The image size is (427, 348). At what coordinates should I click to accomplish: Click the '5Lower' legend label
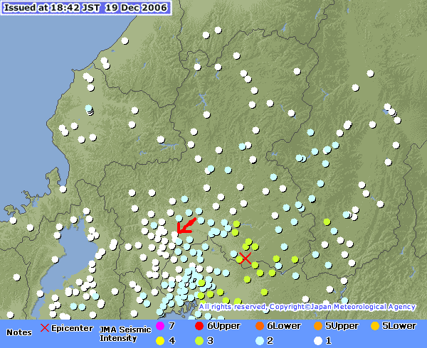click(399, 326)
